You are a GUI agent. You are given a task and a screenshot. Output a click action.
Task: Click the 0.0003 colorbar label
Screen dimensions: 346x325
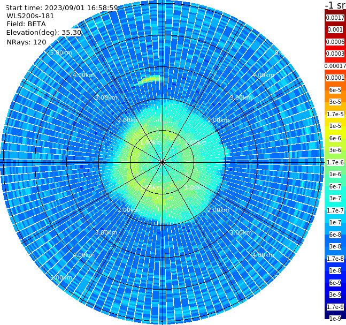pyautogui.click(x=335, y=54)
